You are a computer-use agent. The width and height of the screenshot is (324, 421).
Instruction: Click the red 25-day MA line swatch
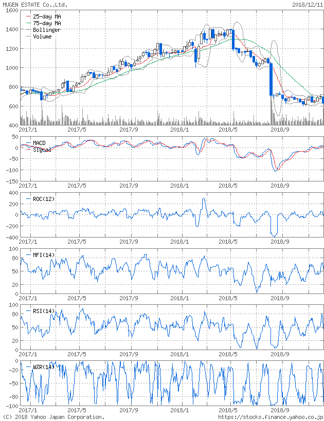[x=28, y=16]
